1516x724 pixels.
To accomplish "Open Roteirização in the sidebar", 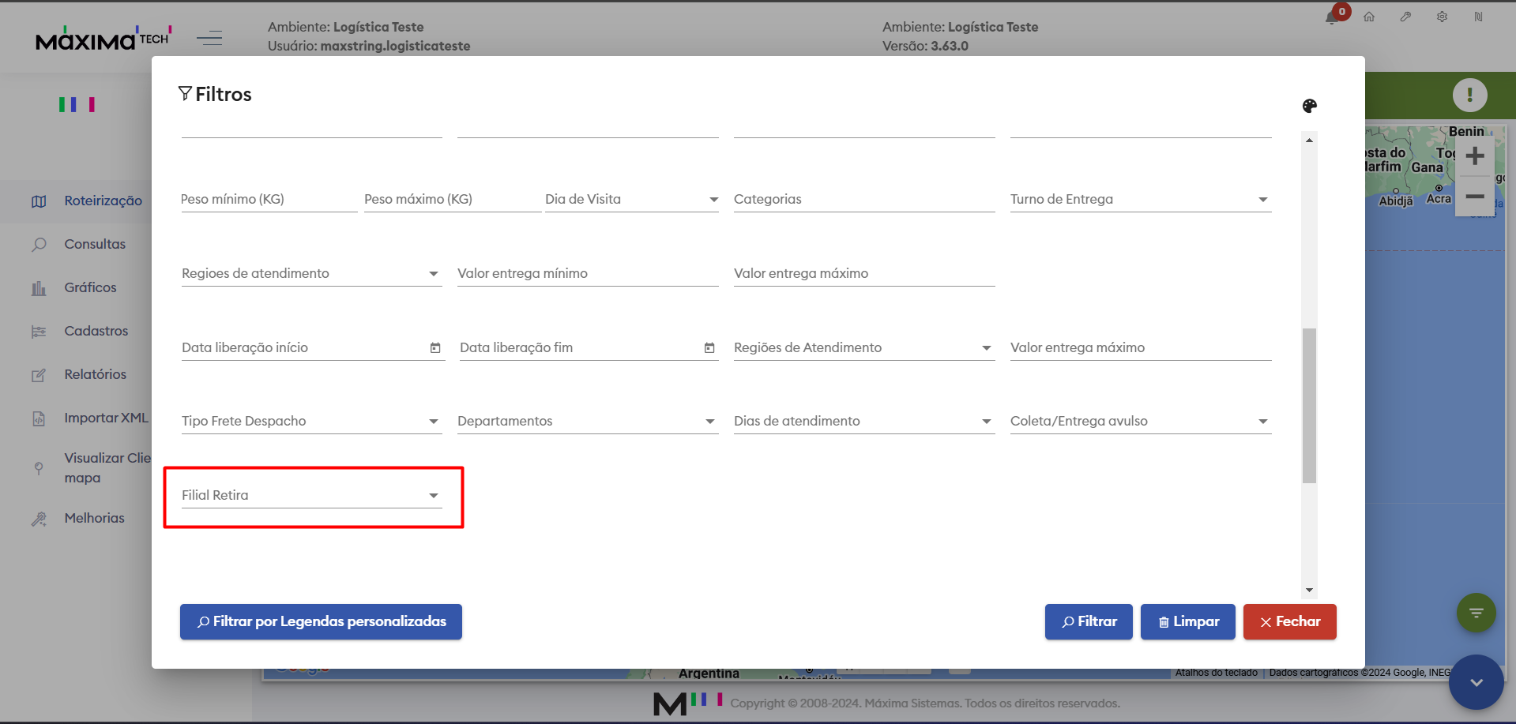I will [76, 201].
